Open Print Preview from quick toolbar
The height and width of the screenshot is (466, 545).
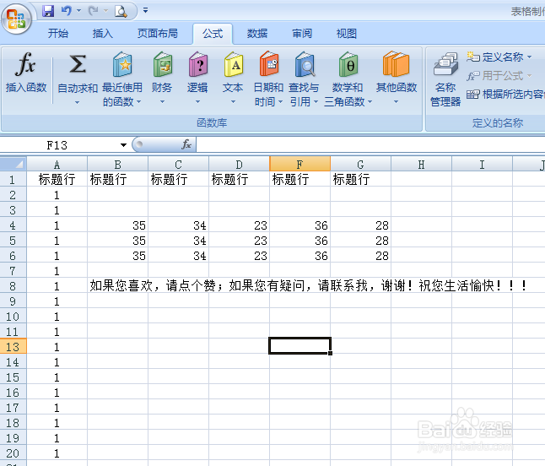(121, 12)
